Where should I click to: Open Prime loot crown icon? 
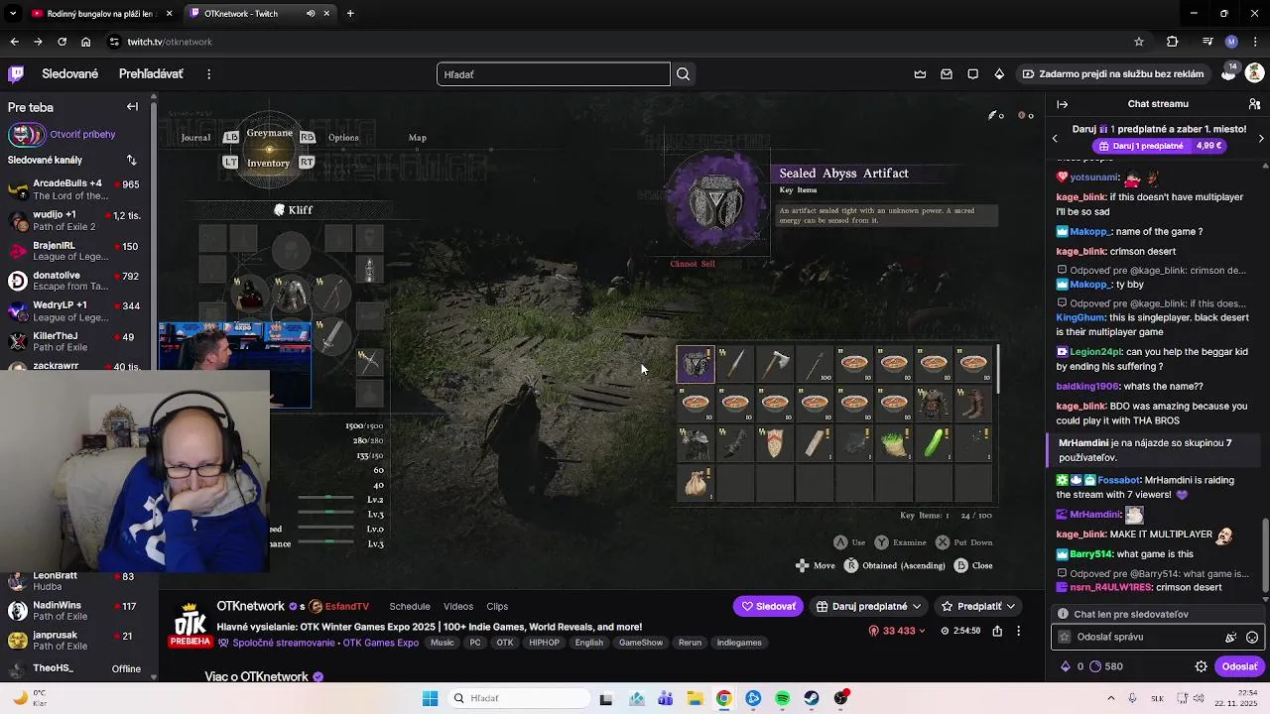point(920,73)
